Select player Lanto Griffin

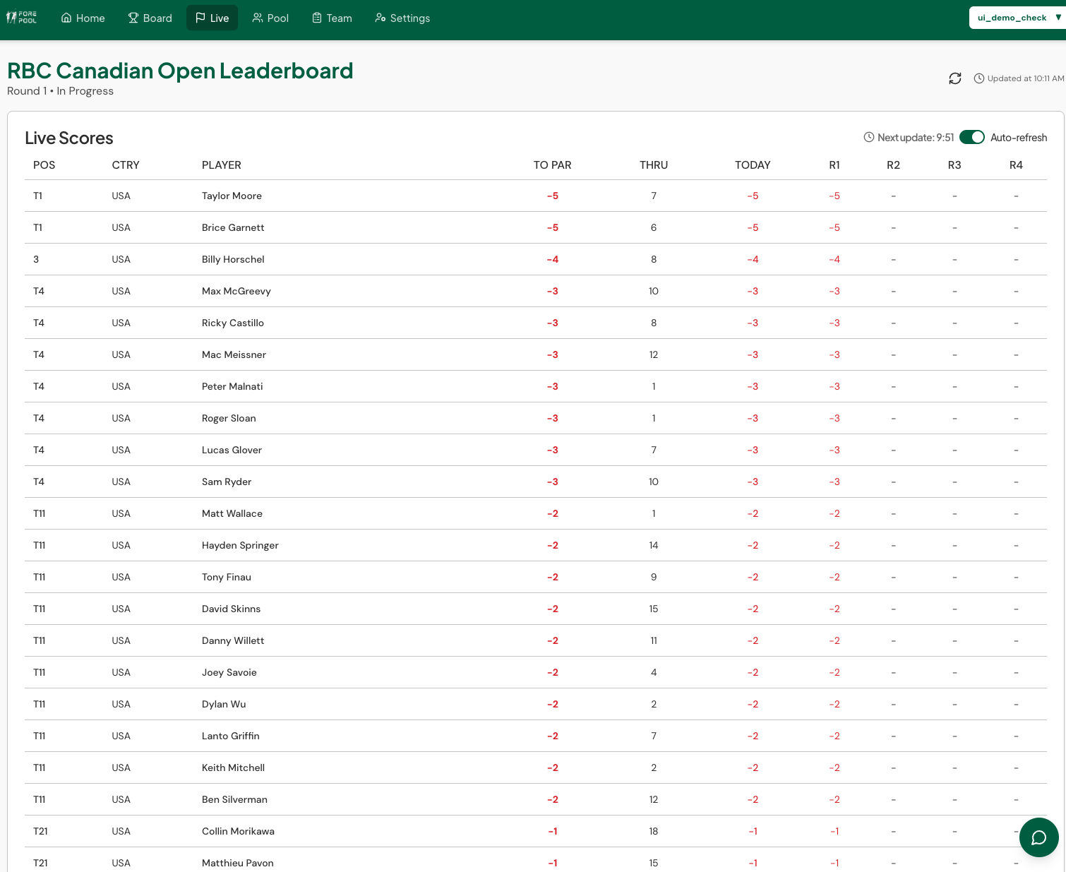pyautogui.click(x=231, y=736)
